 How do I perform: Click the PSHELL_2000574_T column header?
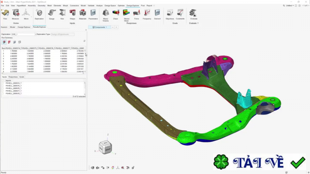coord(14,48)
